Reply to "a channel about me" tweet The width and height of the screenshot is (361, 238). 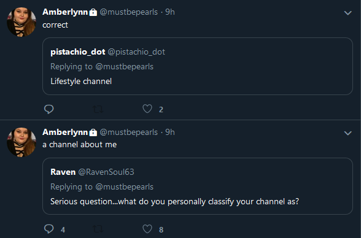[49, 229]
